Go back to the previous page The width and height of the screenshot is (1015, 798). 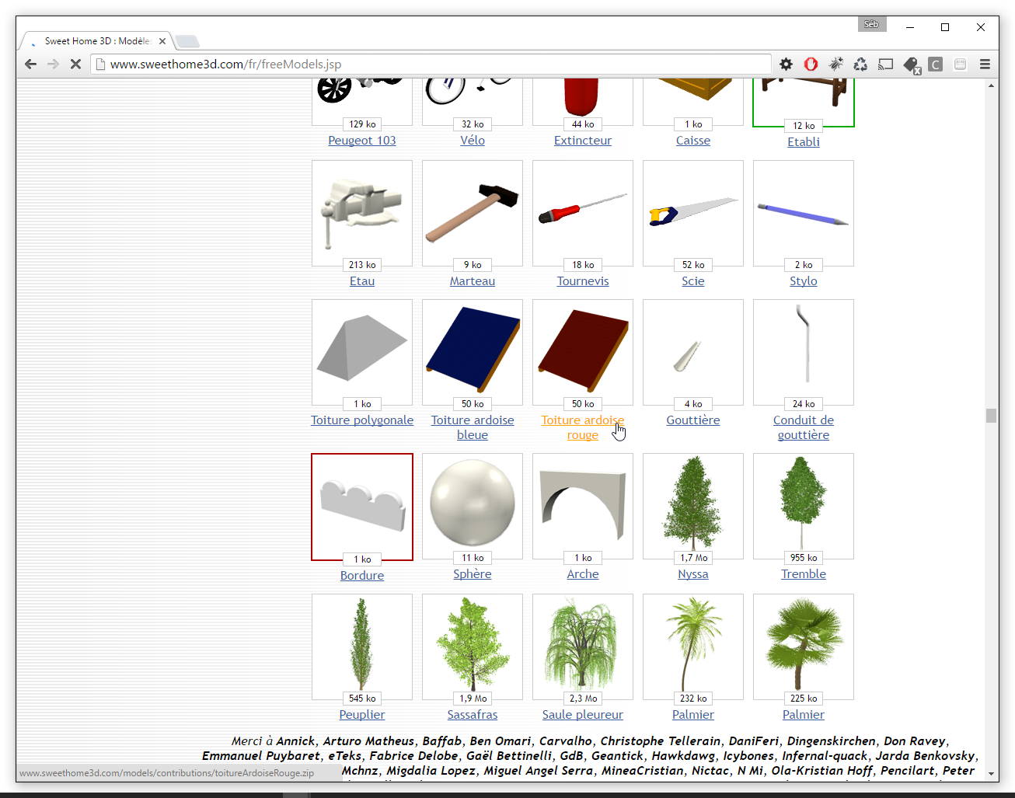tap(30, 64)
